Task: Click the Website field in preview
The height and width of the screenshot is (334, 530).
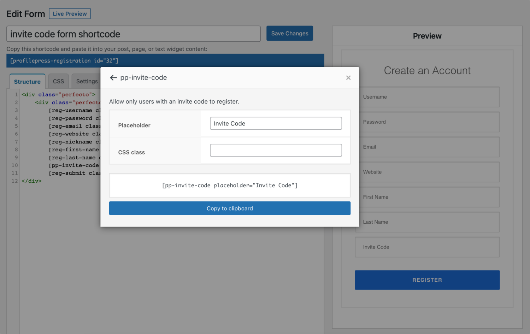Action: click(x=427, y=172)
